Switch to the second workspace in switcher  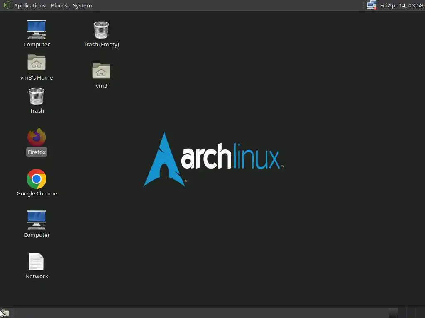tap(403, 313)
